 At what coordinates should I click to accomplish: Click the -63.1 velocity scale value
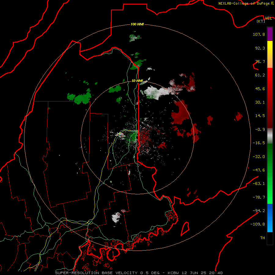259,184
